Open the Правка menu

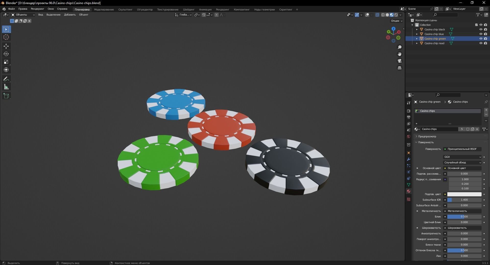tap(23, 9)
